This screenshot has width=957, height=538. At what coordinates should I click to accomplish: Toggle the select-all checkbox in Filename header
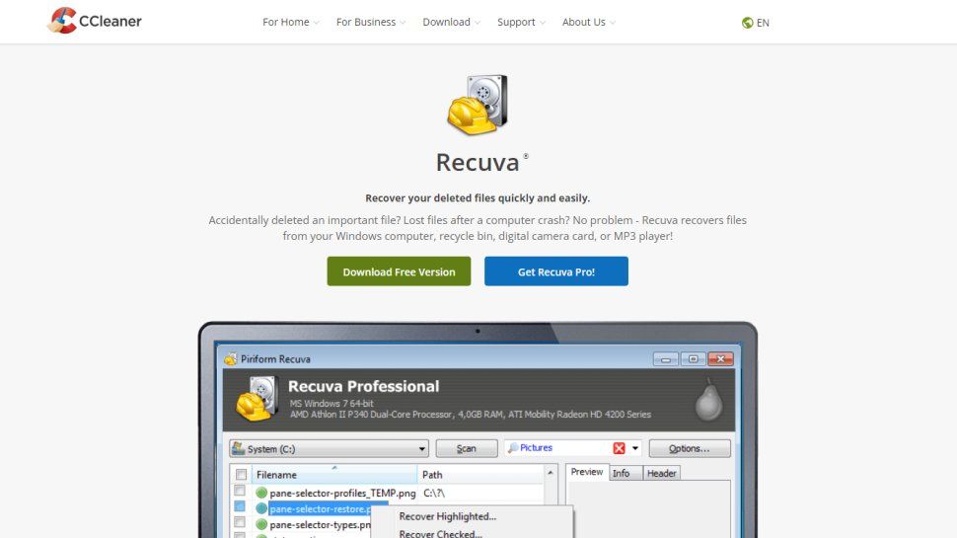click(241, 475)
